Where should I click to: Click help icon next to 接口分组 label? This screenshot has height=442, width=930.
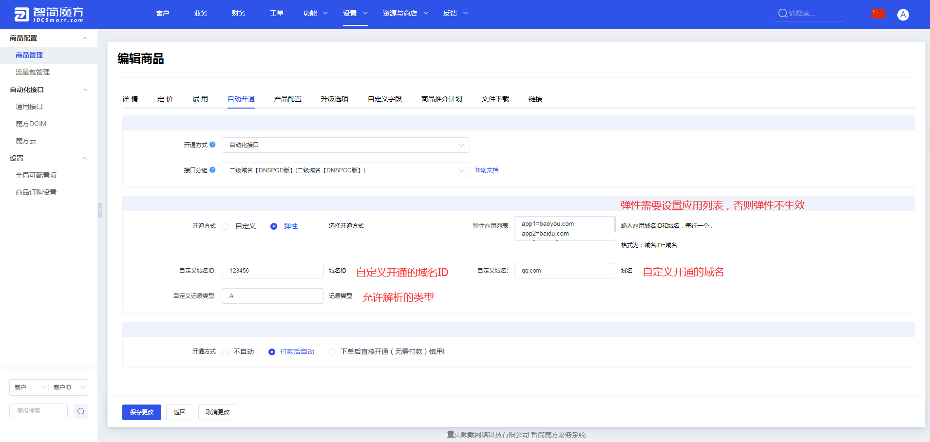coord(212,170)
